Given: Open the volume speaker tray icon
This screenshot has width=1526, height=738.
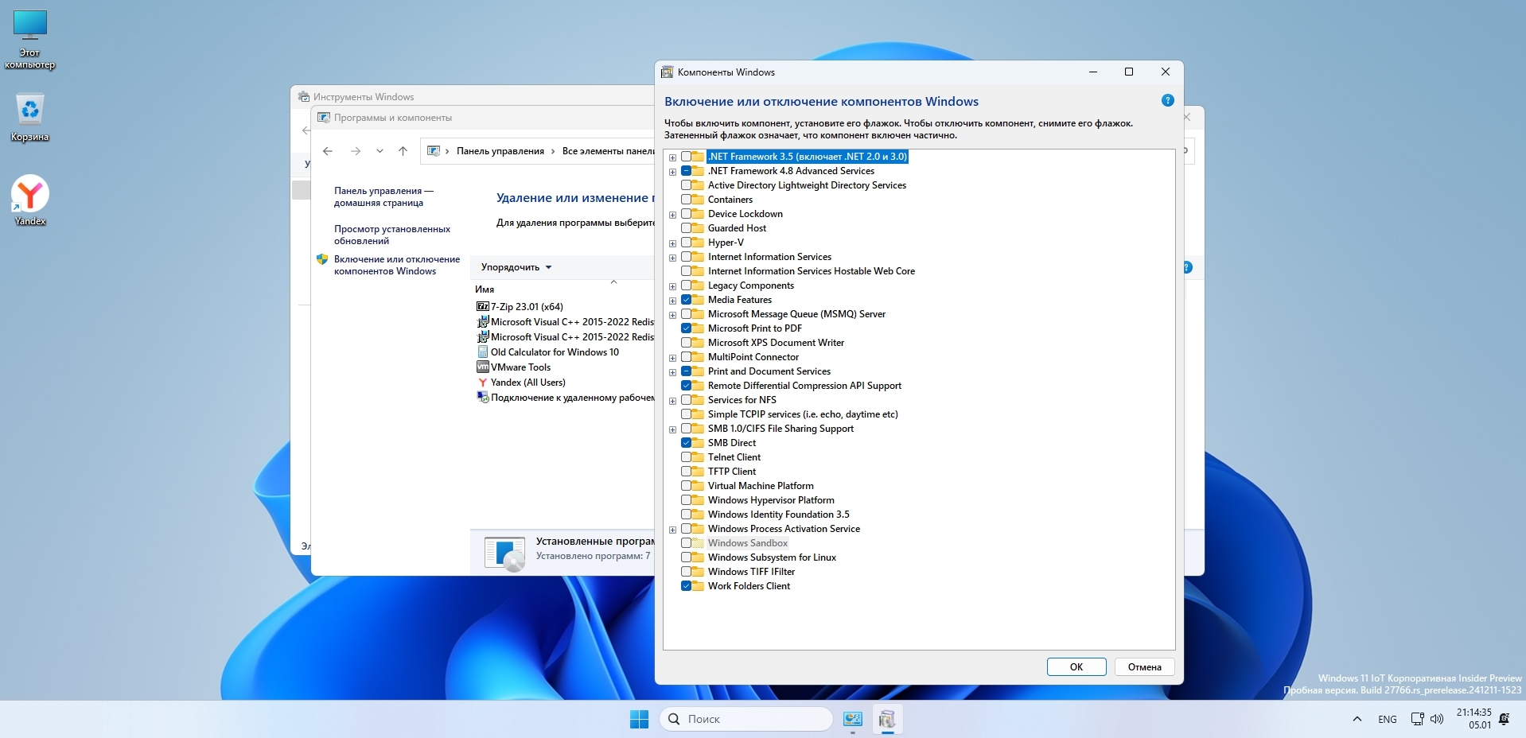Looking at the screenshot, I should [x=1436, y=719].
